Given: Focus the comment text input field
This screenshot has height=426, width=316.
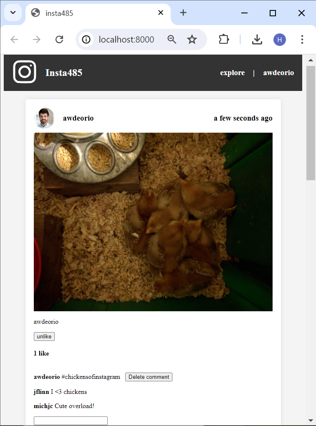Looking at the screenshot, I should point(71,421).
